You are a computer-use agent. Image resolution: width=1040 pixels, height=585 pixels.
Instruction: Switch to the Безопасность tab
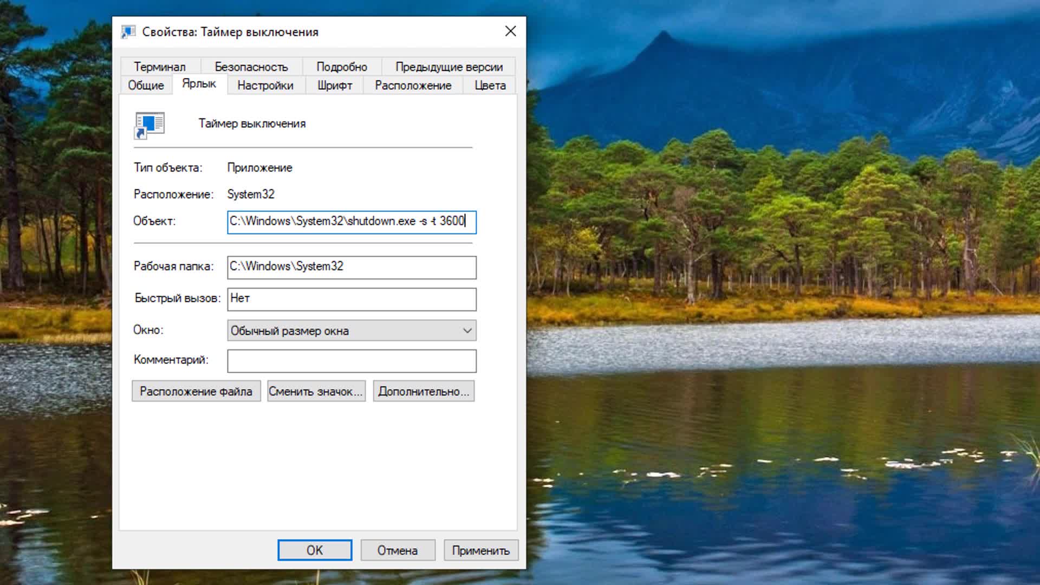tap(251, 67)
